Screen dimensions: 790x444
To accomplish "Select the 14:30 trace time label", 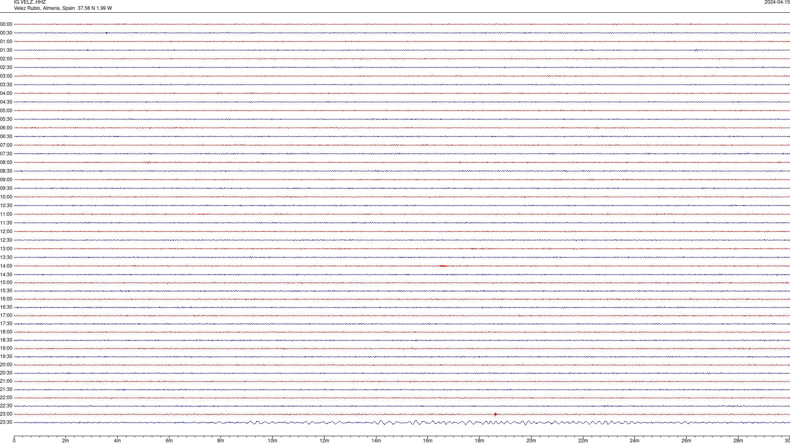I will click(x=6, y=275).
